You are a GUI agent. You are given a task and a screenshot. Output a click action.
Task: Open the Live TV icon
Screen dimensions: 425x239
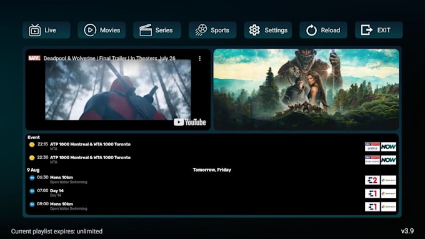pos(35,30)
